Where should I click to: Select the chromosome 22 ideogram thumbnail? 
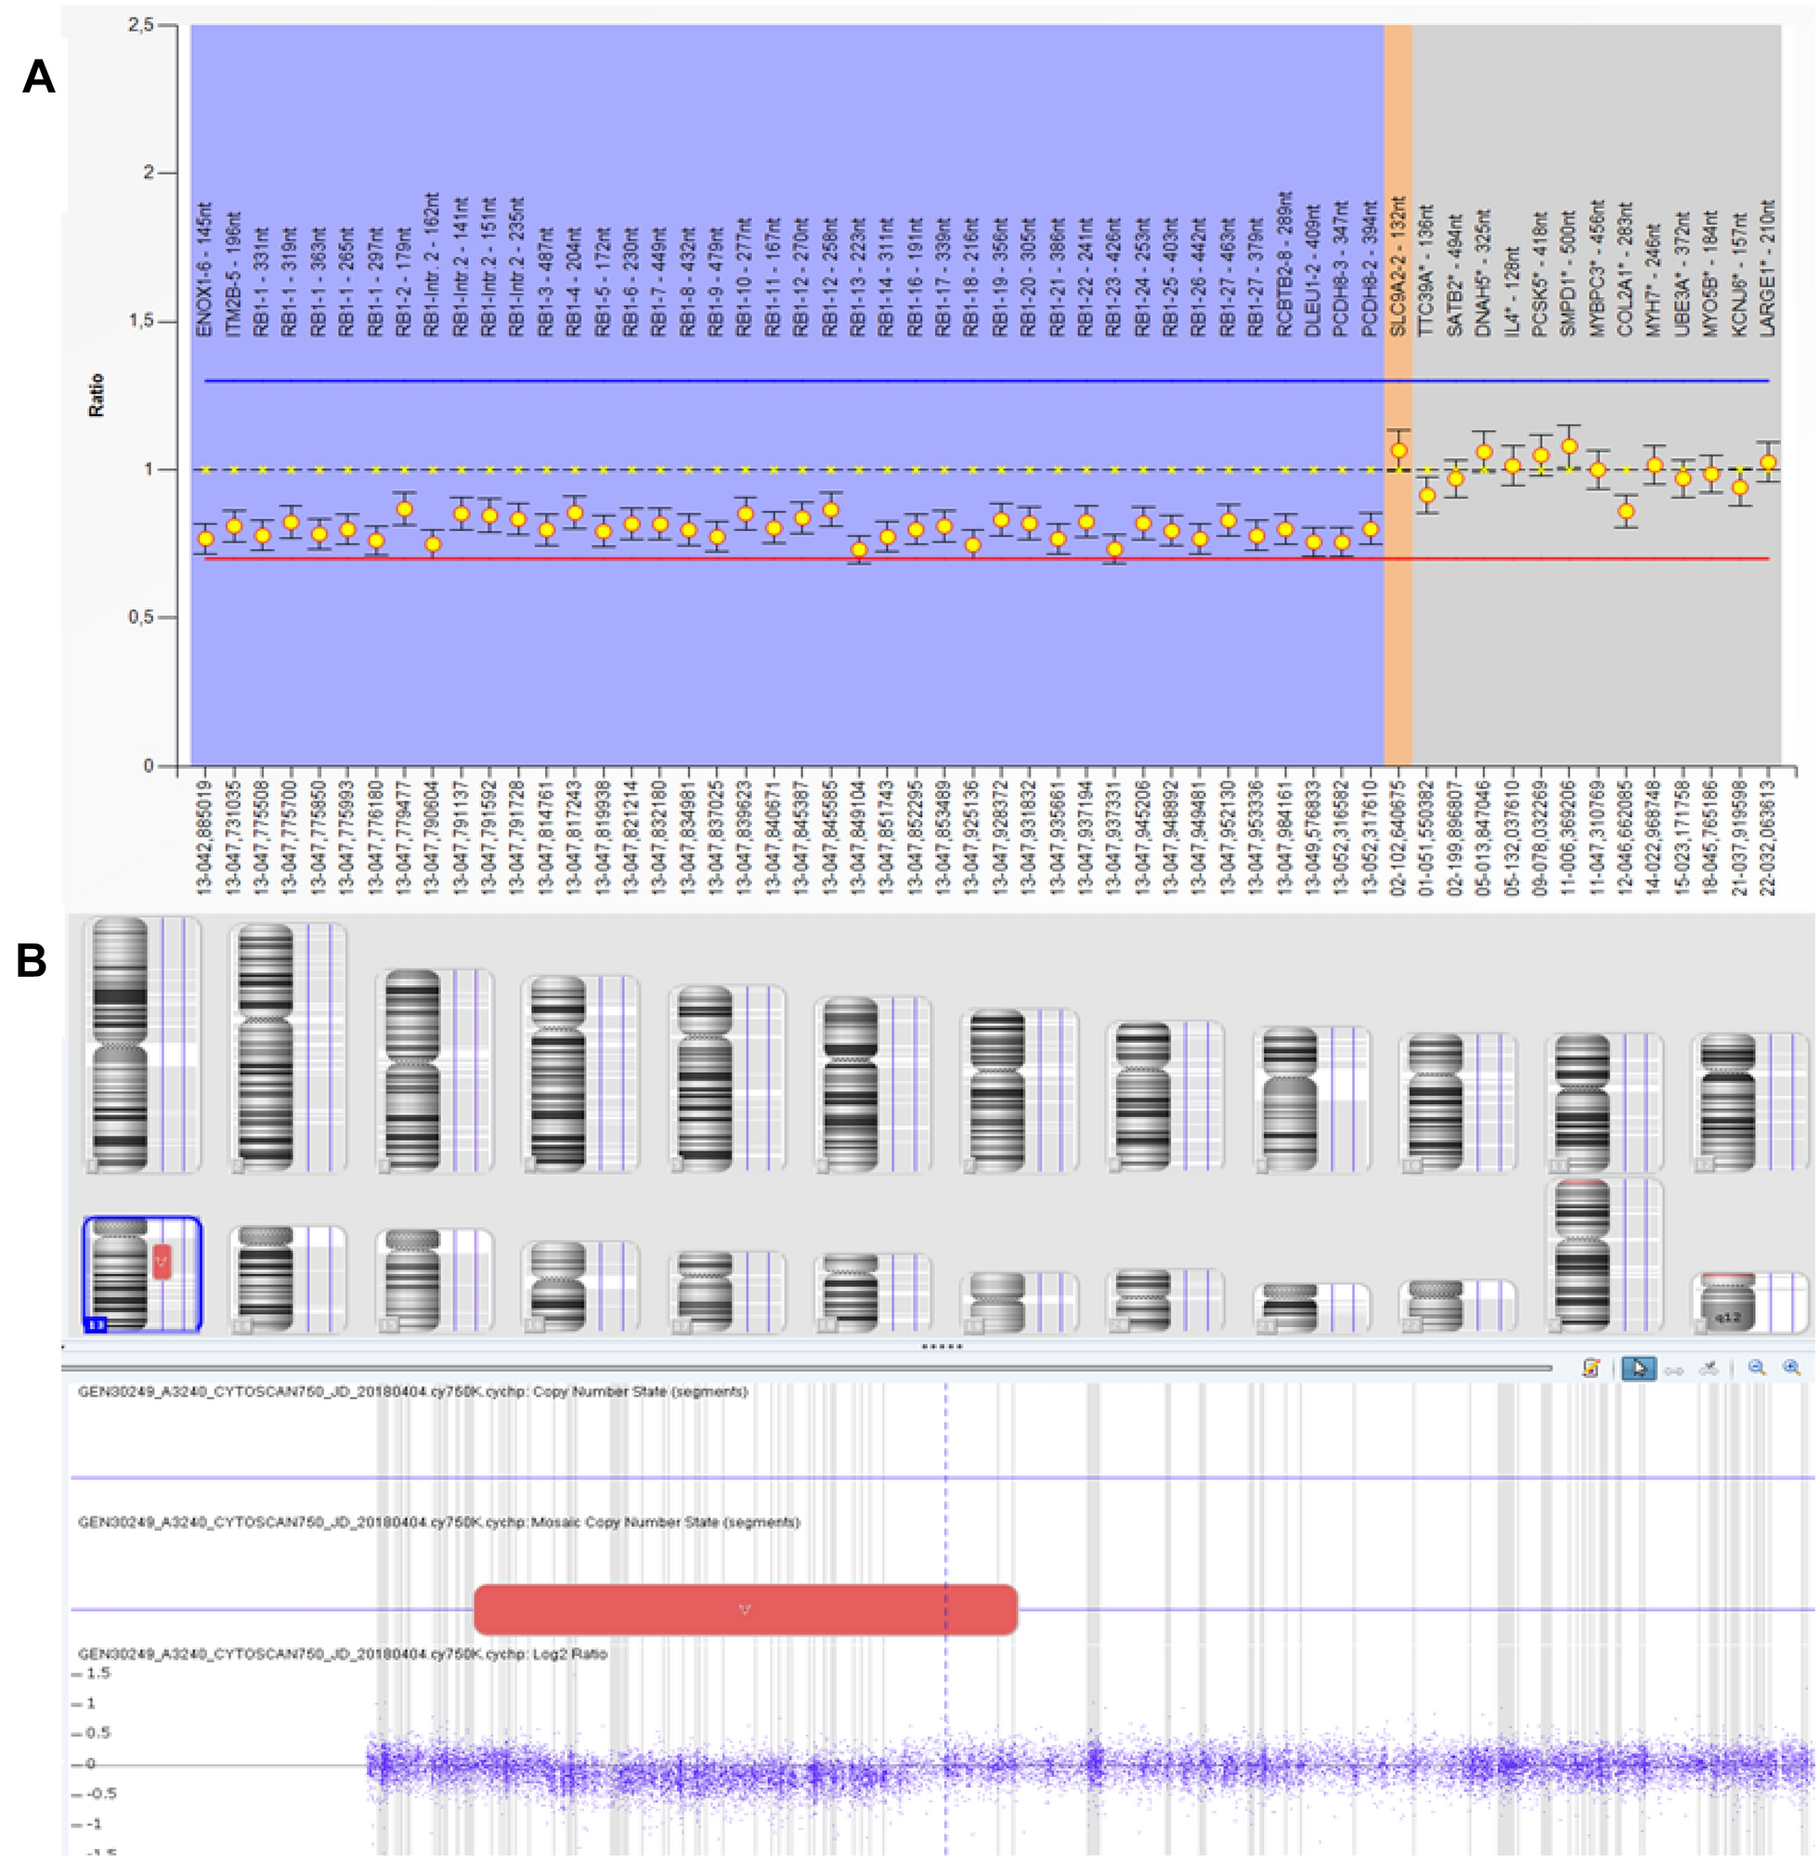coord(1457,1307)
